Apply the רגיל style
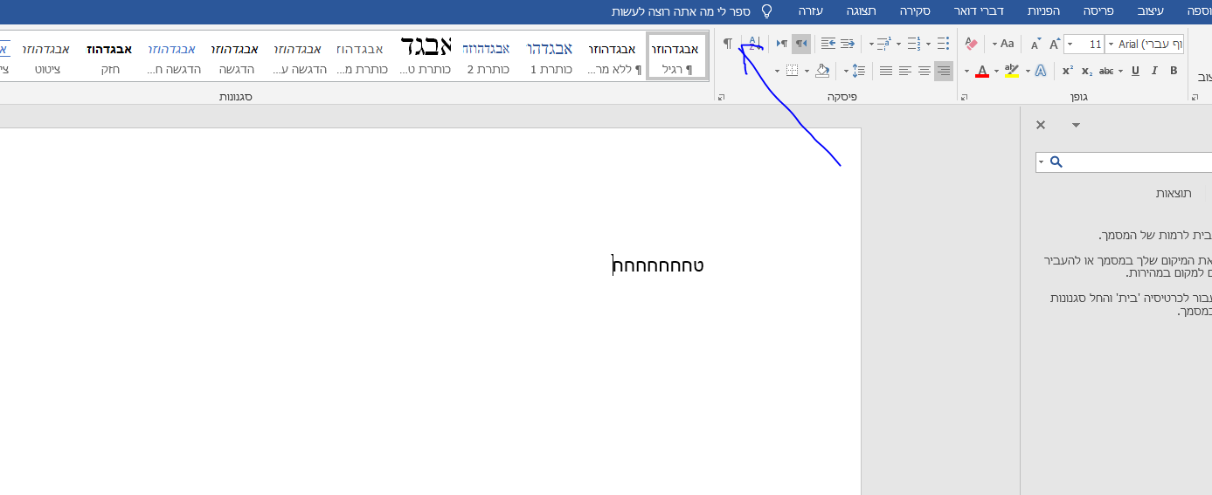Screen dimensions: 1212x495 tap(677, 58)
